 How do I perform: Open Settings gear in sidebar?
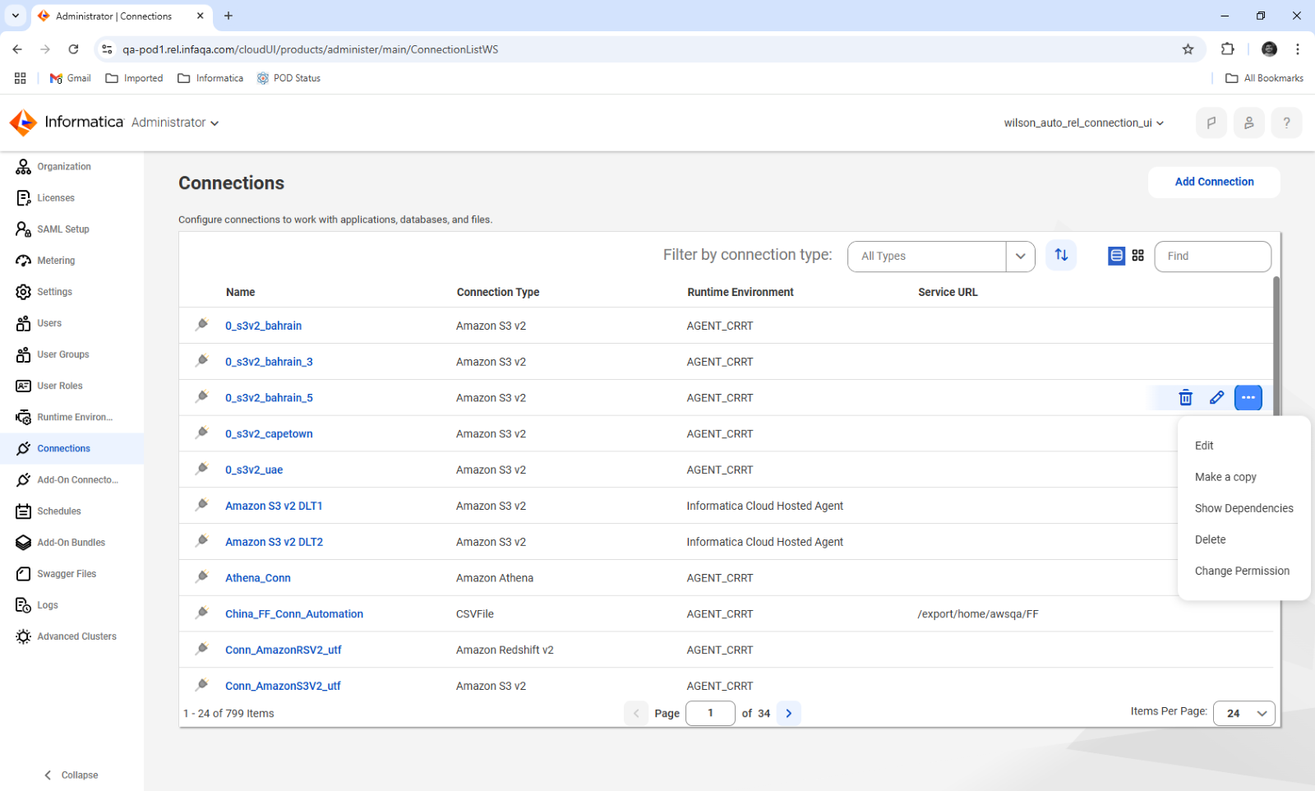[23, 292]
